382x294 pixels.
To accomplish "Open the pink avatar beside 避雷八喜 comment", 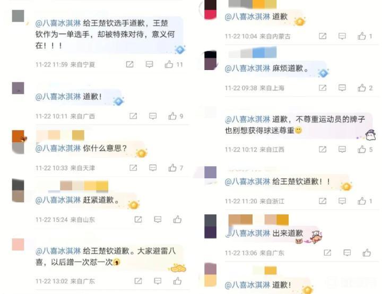I will (18, 244).
